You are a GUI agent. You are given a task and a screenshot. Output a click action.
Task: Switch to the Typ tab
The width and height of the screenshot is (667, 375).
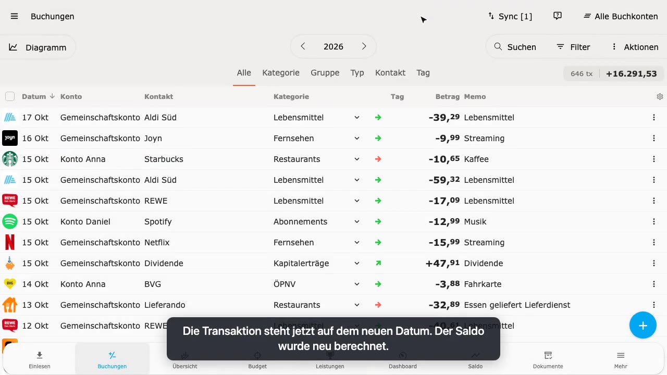(x=357, y=73)
